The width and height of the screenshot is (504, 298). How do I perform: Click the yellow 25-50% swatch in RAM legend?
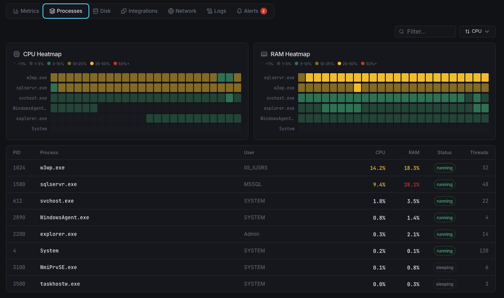[x=339, y=63]
